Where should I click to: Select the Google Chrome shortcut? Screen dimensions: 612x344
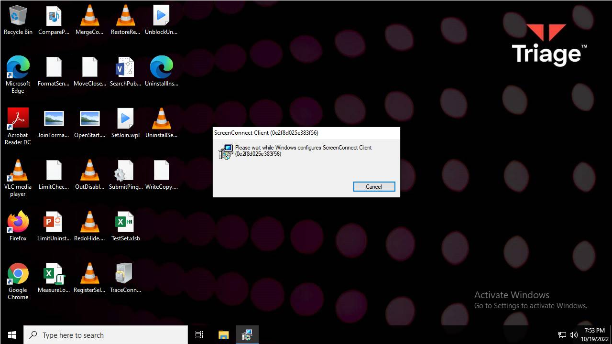point(18,281)
